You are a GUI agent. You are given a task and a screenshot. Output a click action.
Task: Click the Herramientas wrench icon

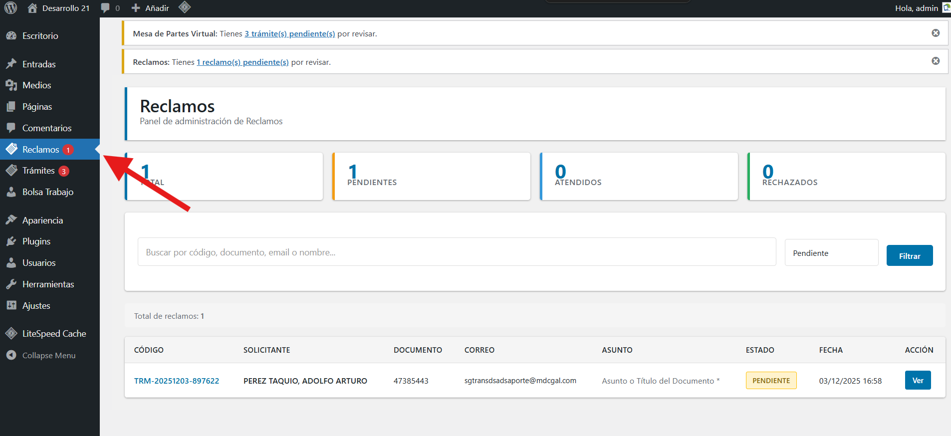click(x=11, y=284)
